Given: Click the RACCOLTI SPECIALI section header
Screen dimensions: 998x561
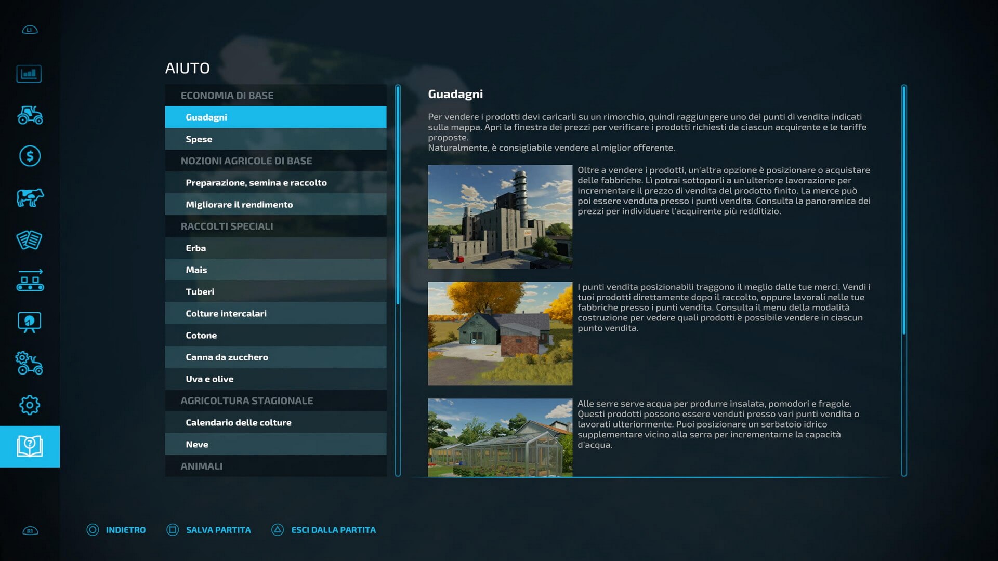Looking at the screenshot, I should (x=275, y=226).
